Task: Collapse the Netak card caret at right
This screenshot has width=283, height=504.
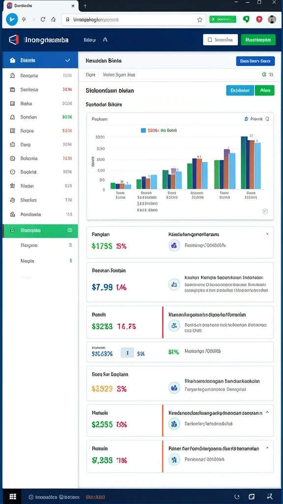Action: click(267, 412)
